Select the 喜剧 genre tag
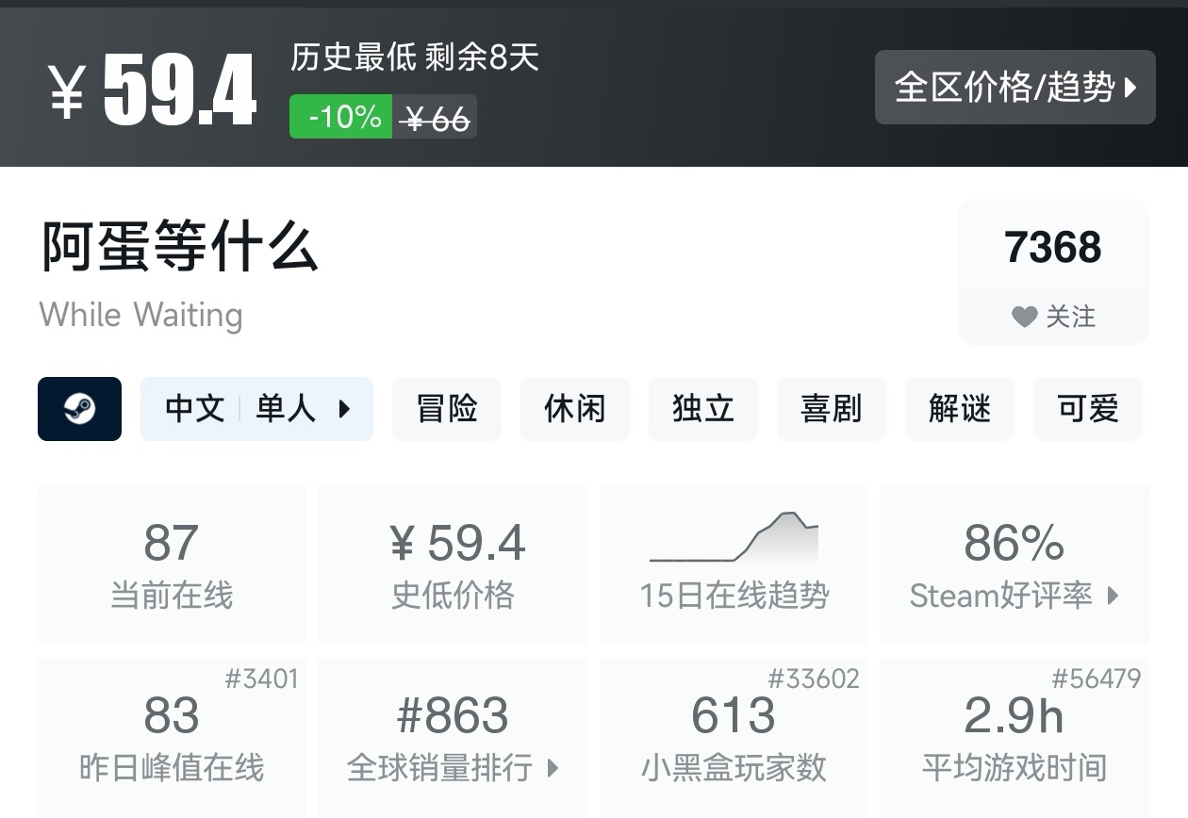 tap(831, 409)
